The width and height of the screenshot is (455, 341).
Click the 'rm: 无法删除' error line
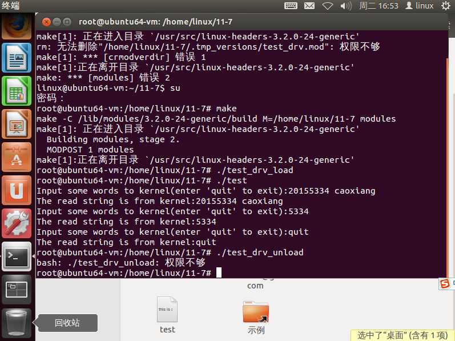pyautogui.click(x=208, y=47)
